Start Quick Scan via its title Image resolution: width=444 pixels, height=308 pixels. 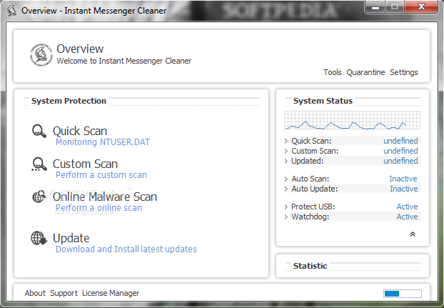[x=80, y=131]
